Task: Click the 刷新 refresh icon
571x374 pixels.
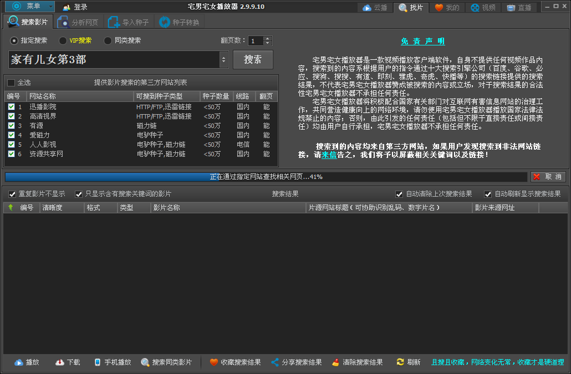Action: click(x=400, y=362)
